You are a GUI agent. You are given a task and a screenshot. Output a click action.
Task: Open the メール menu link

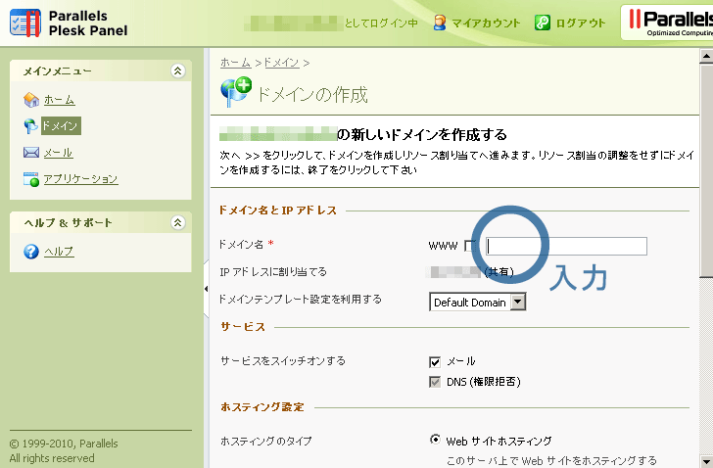pos(58,153)
